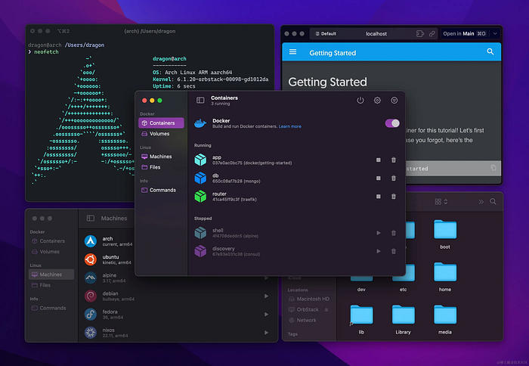This screenshot has height=366, width=529.
Task: Select Network in Finder sidebar
Action: [302, 320]
